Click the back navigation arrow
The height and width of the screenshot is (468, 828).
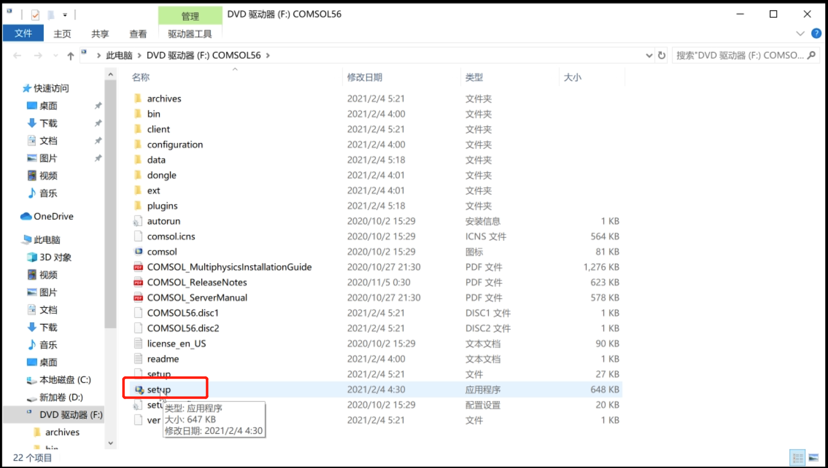click(x=17, y=56)
